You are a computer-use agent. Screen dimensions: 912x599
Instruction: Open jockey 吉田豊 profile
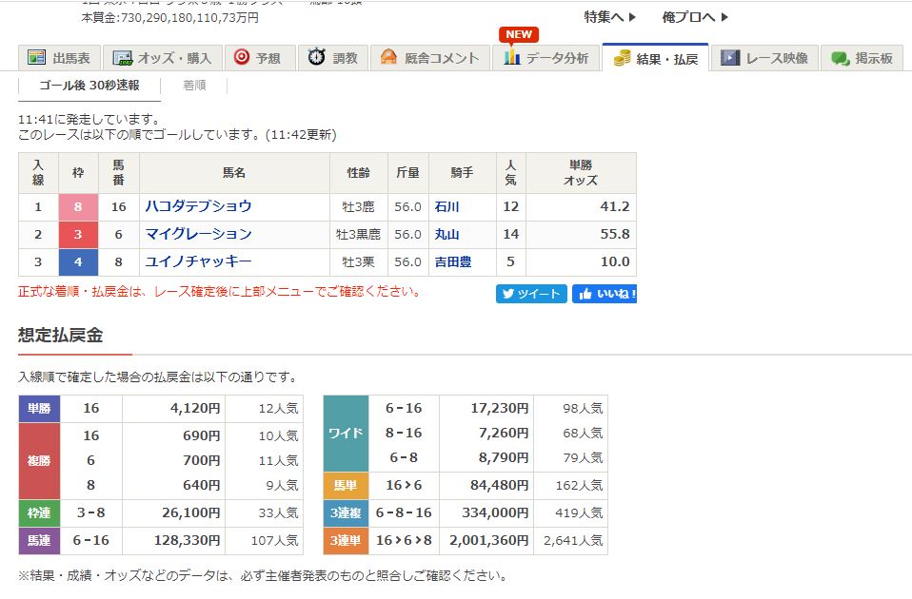tap(452, 261)
